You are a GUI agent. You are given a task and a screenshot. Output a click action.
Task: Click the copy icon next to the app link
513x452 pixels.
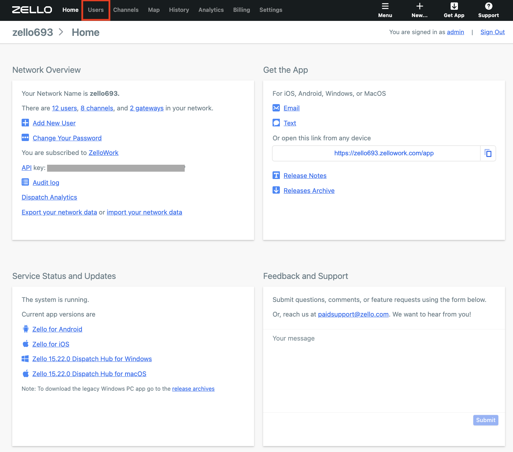coord(488,153)
